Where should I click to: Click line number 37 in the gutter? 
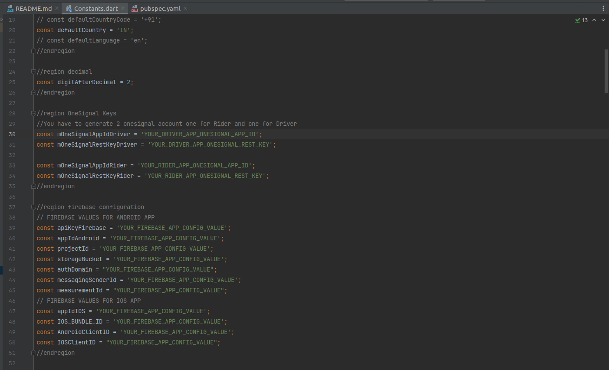[12, 207]
